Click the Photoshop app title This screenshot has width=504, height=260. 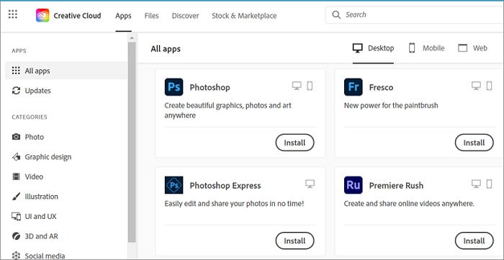(210, 87)
